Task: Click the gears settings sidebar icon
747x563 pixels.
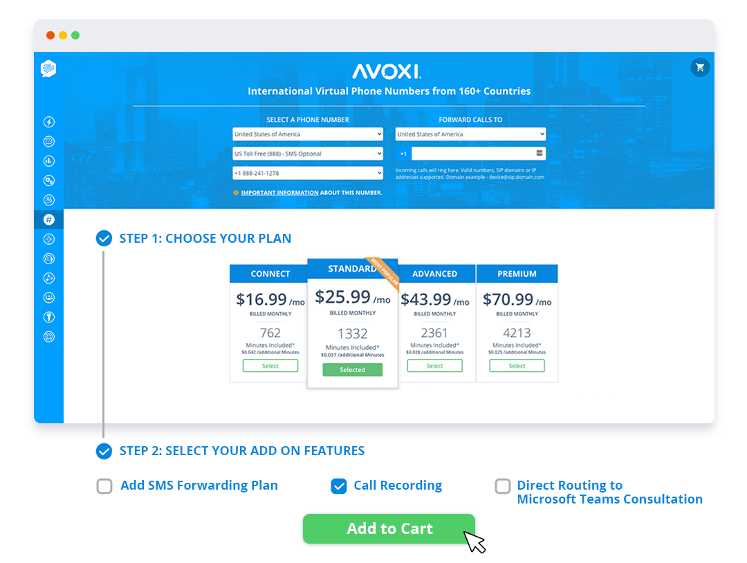Action: (x=48, y=180)
